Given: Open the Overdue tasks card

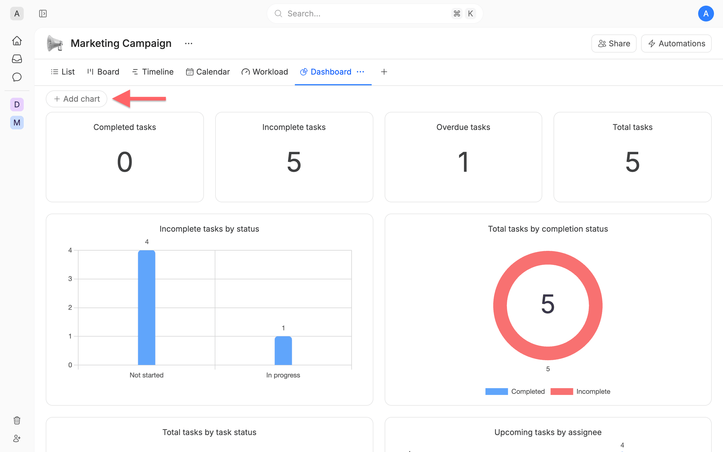Looking at the screenshot, I should click(463, 157).
